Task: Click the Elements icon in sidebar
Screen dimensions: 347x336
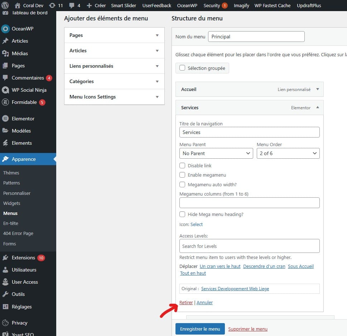Action: (5, 143)
